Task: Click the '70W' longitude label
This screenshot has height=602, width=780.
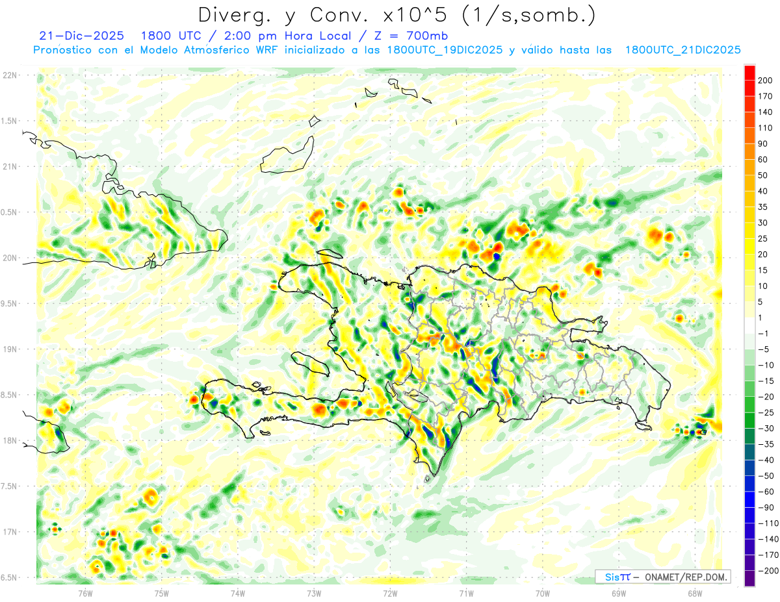Action: click(x=543, y=593)
